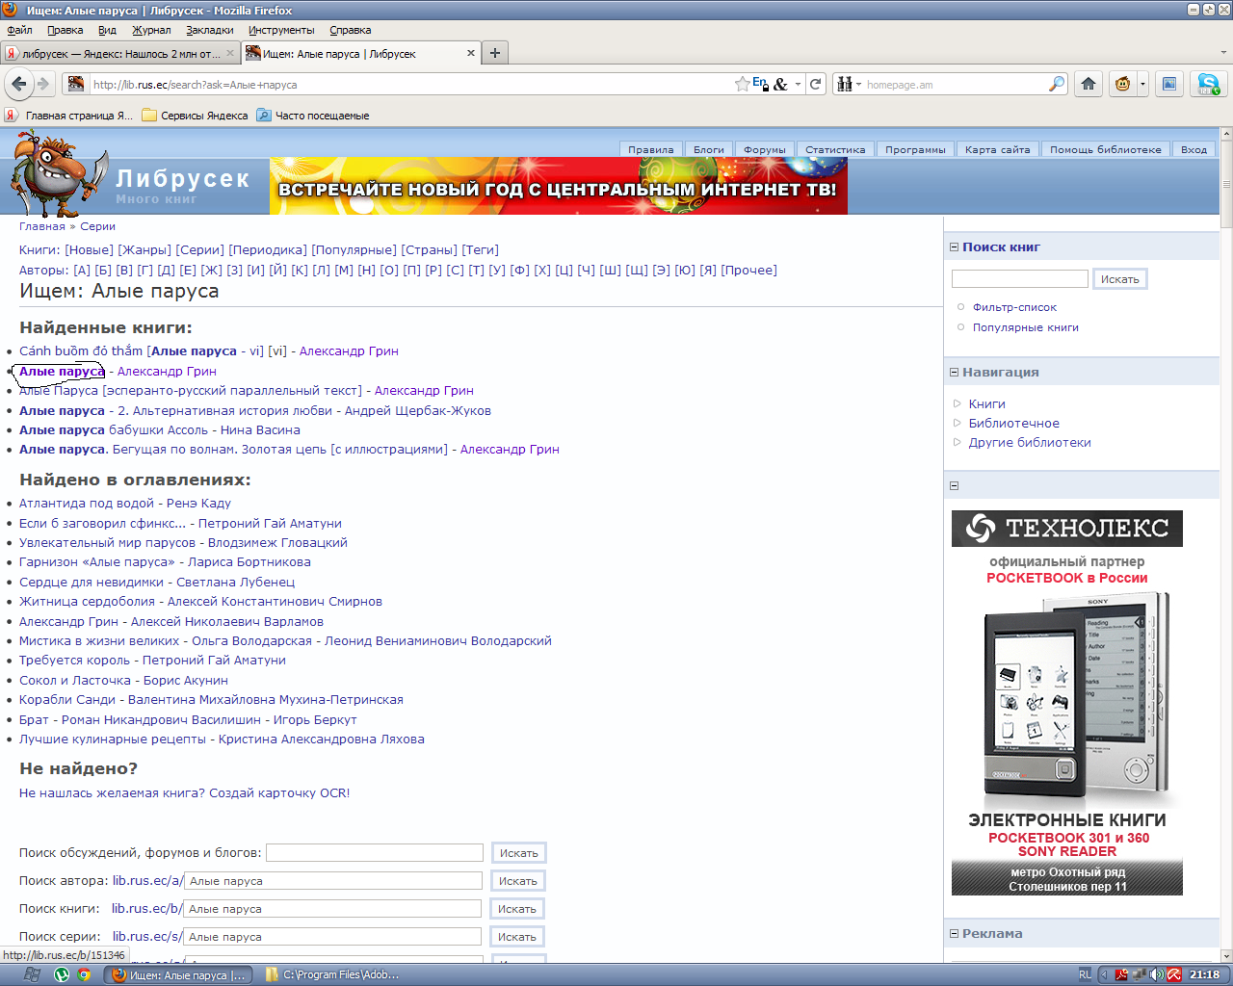Open the Создай карточку OCR link

[279, 793]
